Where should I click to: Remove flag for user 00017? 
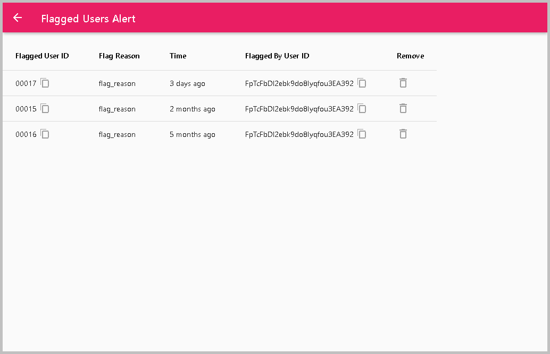point(403,83)
